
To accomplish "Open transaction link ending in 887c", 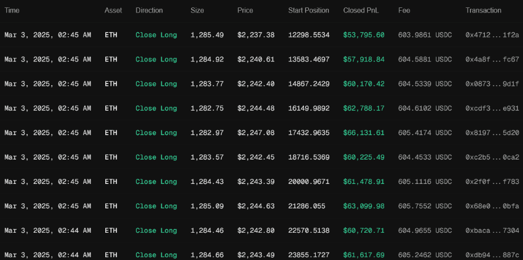I will click(492, 255).
